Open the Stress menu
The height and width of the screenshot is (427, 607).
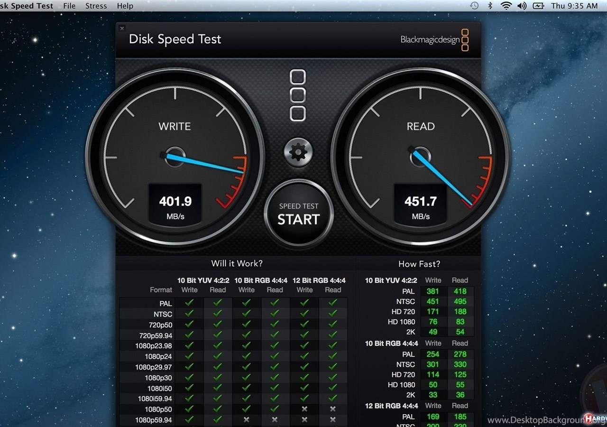coord(96,6)
